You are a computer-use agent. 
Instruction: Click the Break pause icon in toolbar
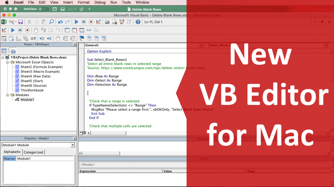[x=84, y=22]
